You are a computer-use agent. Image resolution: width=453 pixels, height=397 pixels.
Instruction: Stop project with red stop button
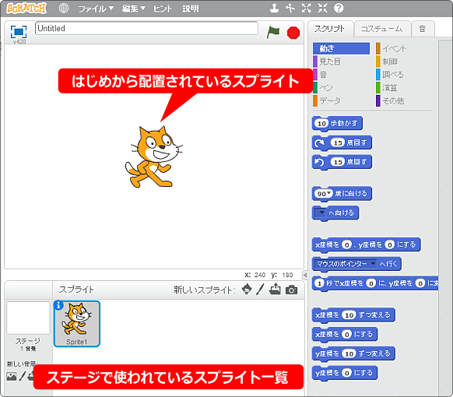pos(293,33)
